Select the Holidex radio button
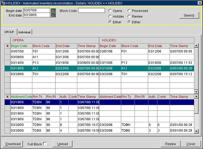203x149 pixels. [110, 16]
